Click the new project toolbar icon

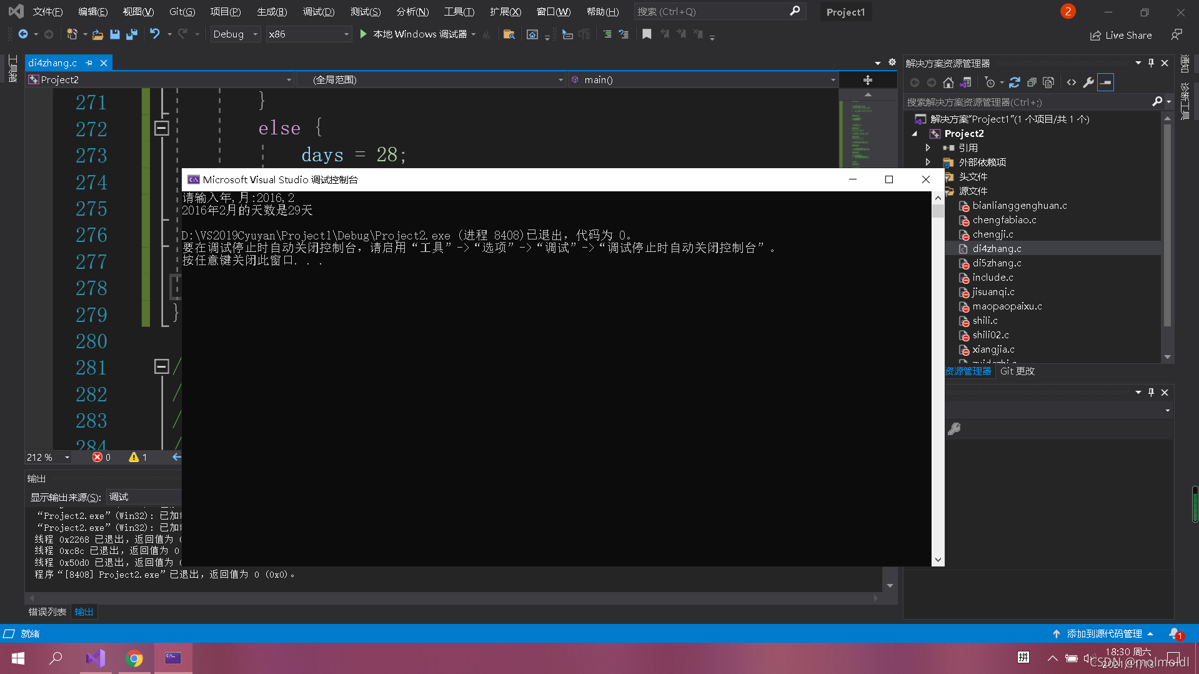[72, 34]
